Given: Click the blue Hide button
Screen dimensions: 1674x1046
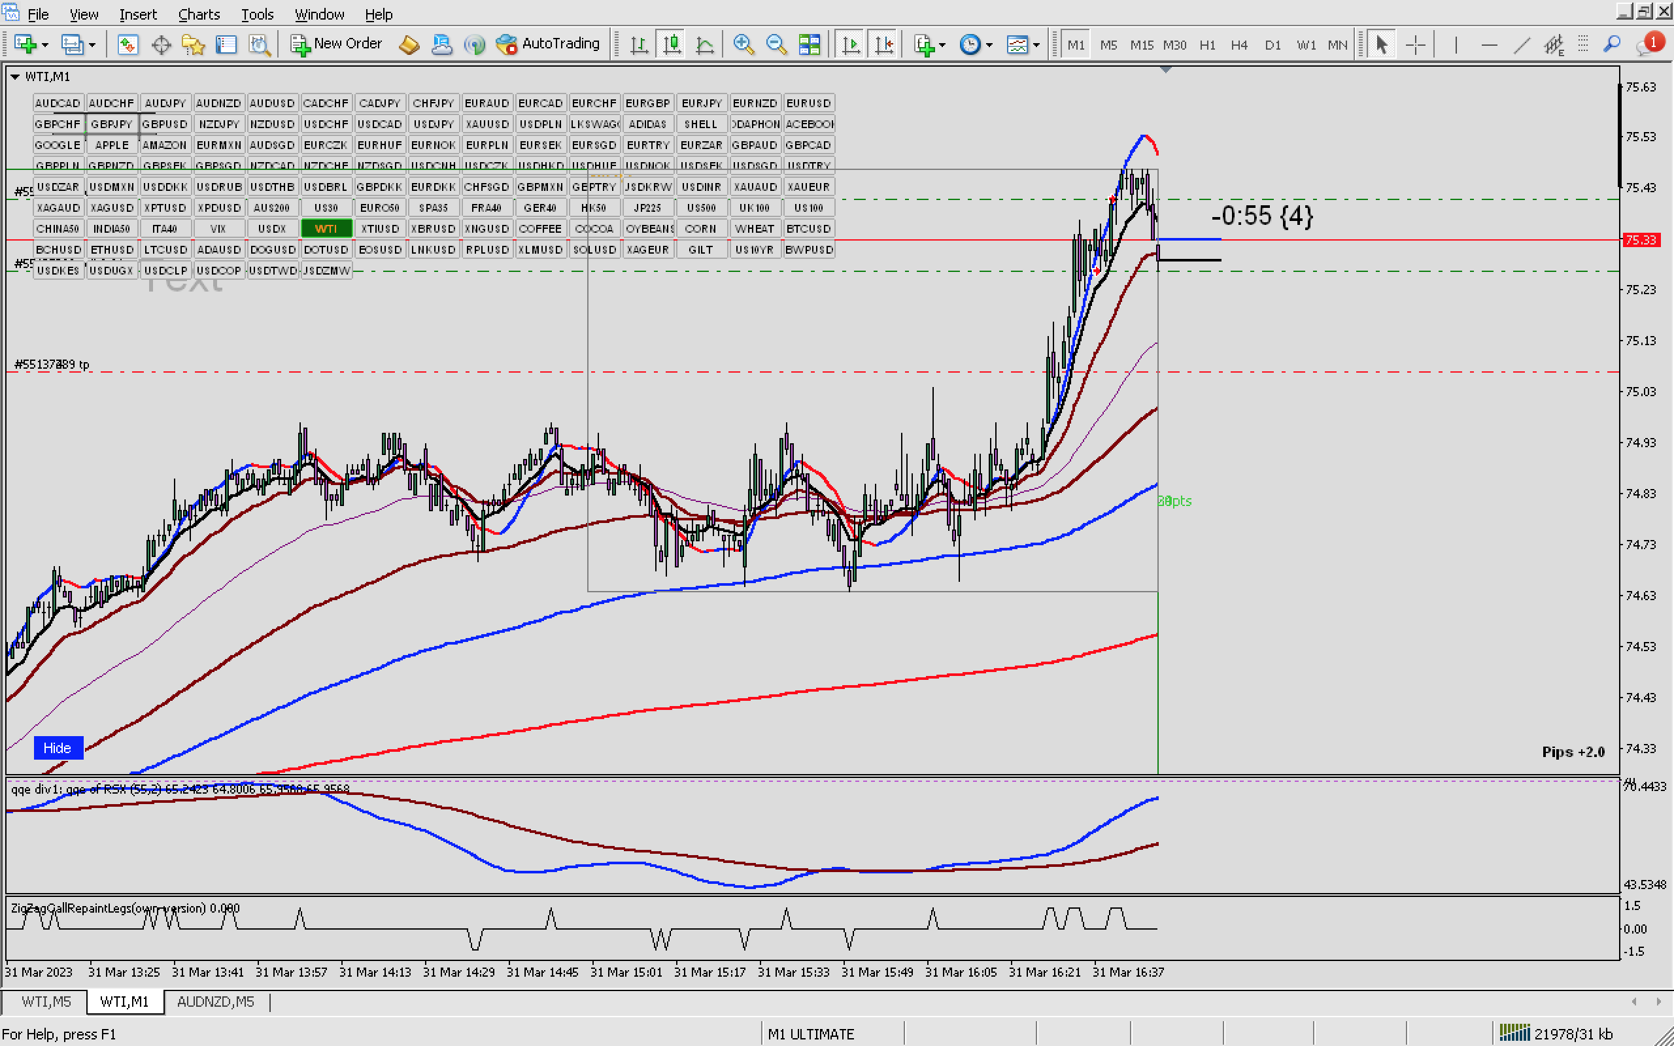Looking at the screenshot, I should pyautogui.click(x=58, y=748).
